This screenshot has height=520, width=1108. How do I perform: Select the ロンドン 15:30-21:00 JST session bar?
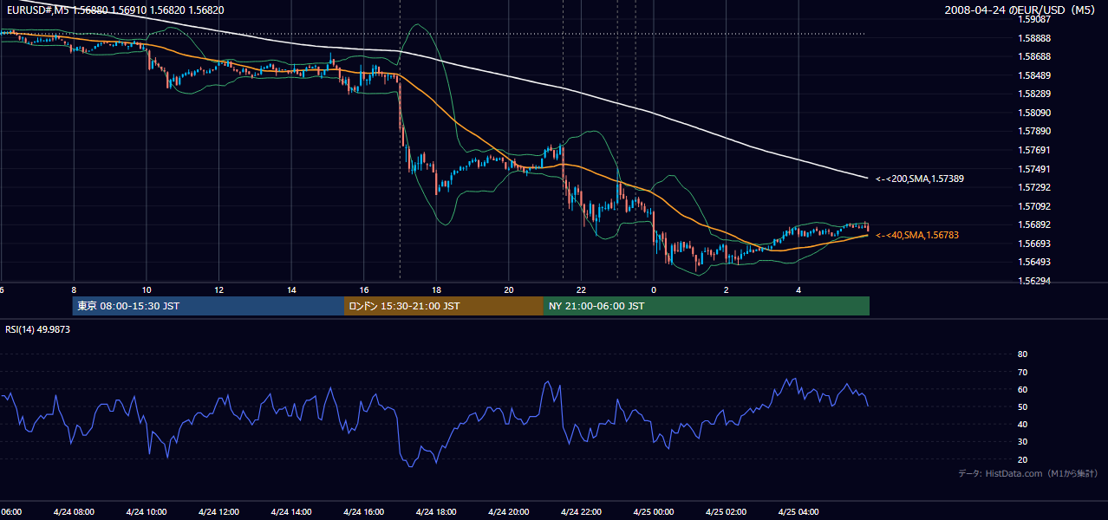[444, 306]
